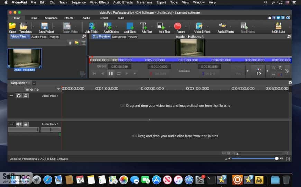Switch to the Sequence Preview tab
301x187 pixels.
coord(125,37)
